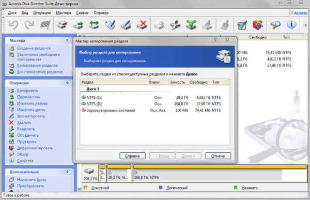This screenshot has width=310, height=200.
Task: Click the Тип column header in main window
Action: tap(286, 37)
